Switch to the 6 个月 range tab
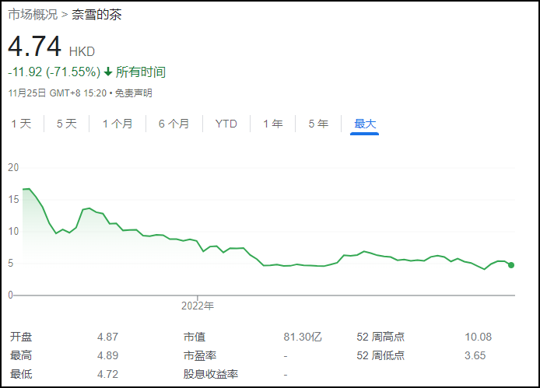The height and width of the screenshot is (388, 540). (x=174, y=124)
